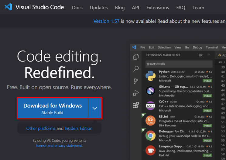The height and width of the screenshot is (160, 226).
Task: Install the Language Support for Java extension
Action: pyautogui.click(x=207, y=155)
